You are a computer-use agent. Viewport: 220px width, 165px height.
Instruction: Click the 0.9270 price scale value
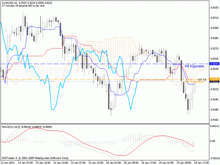[215, 49]
